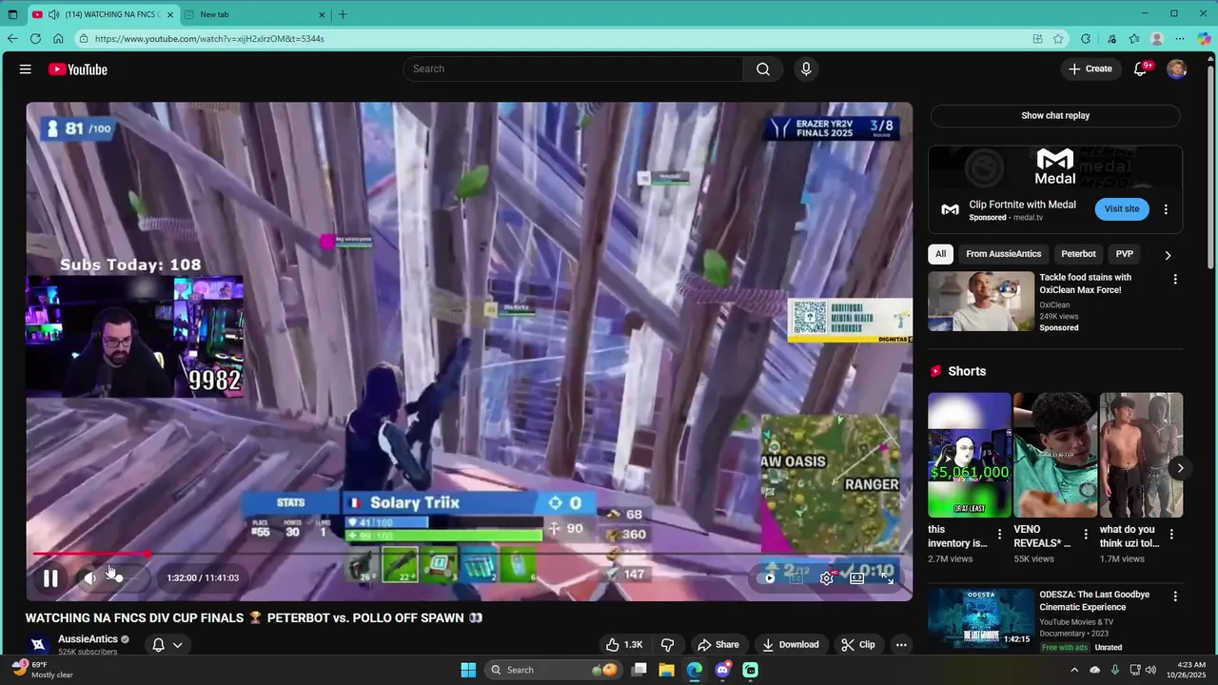The height and width of the screenshot is (685, 1218).
Task: Open a new browser tab with plus
Action: tap(343, 14)
